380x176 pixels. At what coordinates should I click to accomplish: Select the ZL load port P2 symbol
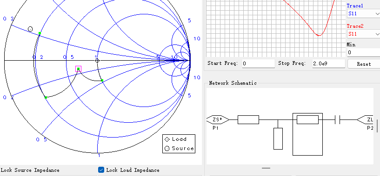point(365,119)
